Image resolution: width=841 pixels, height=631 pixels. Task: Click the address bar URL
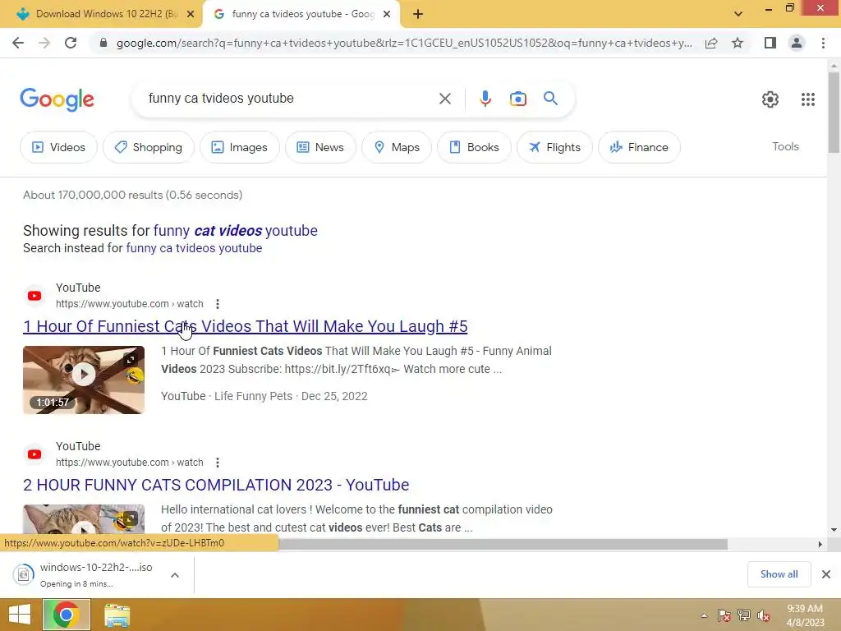404,43
